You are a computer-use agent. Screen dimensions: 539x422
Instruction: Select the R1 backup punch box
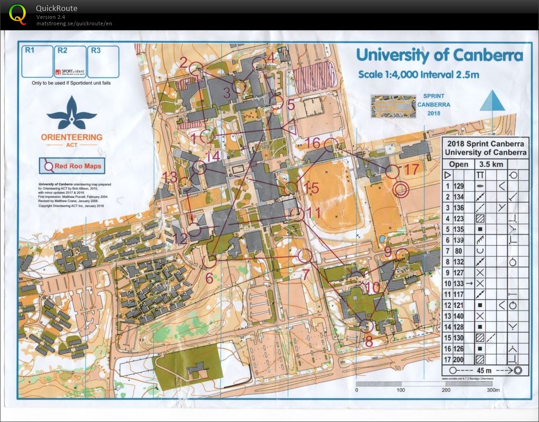(36, 61)
